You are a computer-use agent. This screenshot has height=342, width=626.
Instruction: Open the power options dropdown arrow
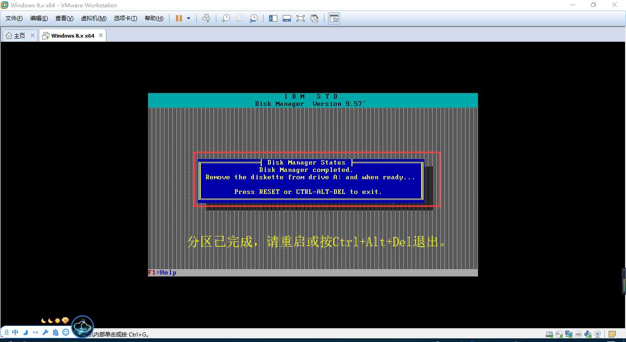point(188,18)
